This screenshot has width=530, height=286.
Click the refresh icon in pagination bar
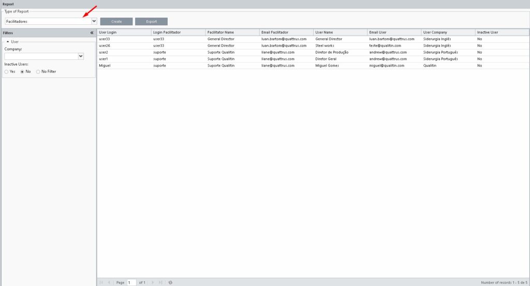pos(170,282)
